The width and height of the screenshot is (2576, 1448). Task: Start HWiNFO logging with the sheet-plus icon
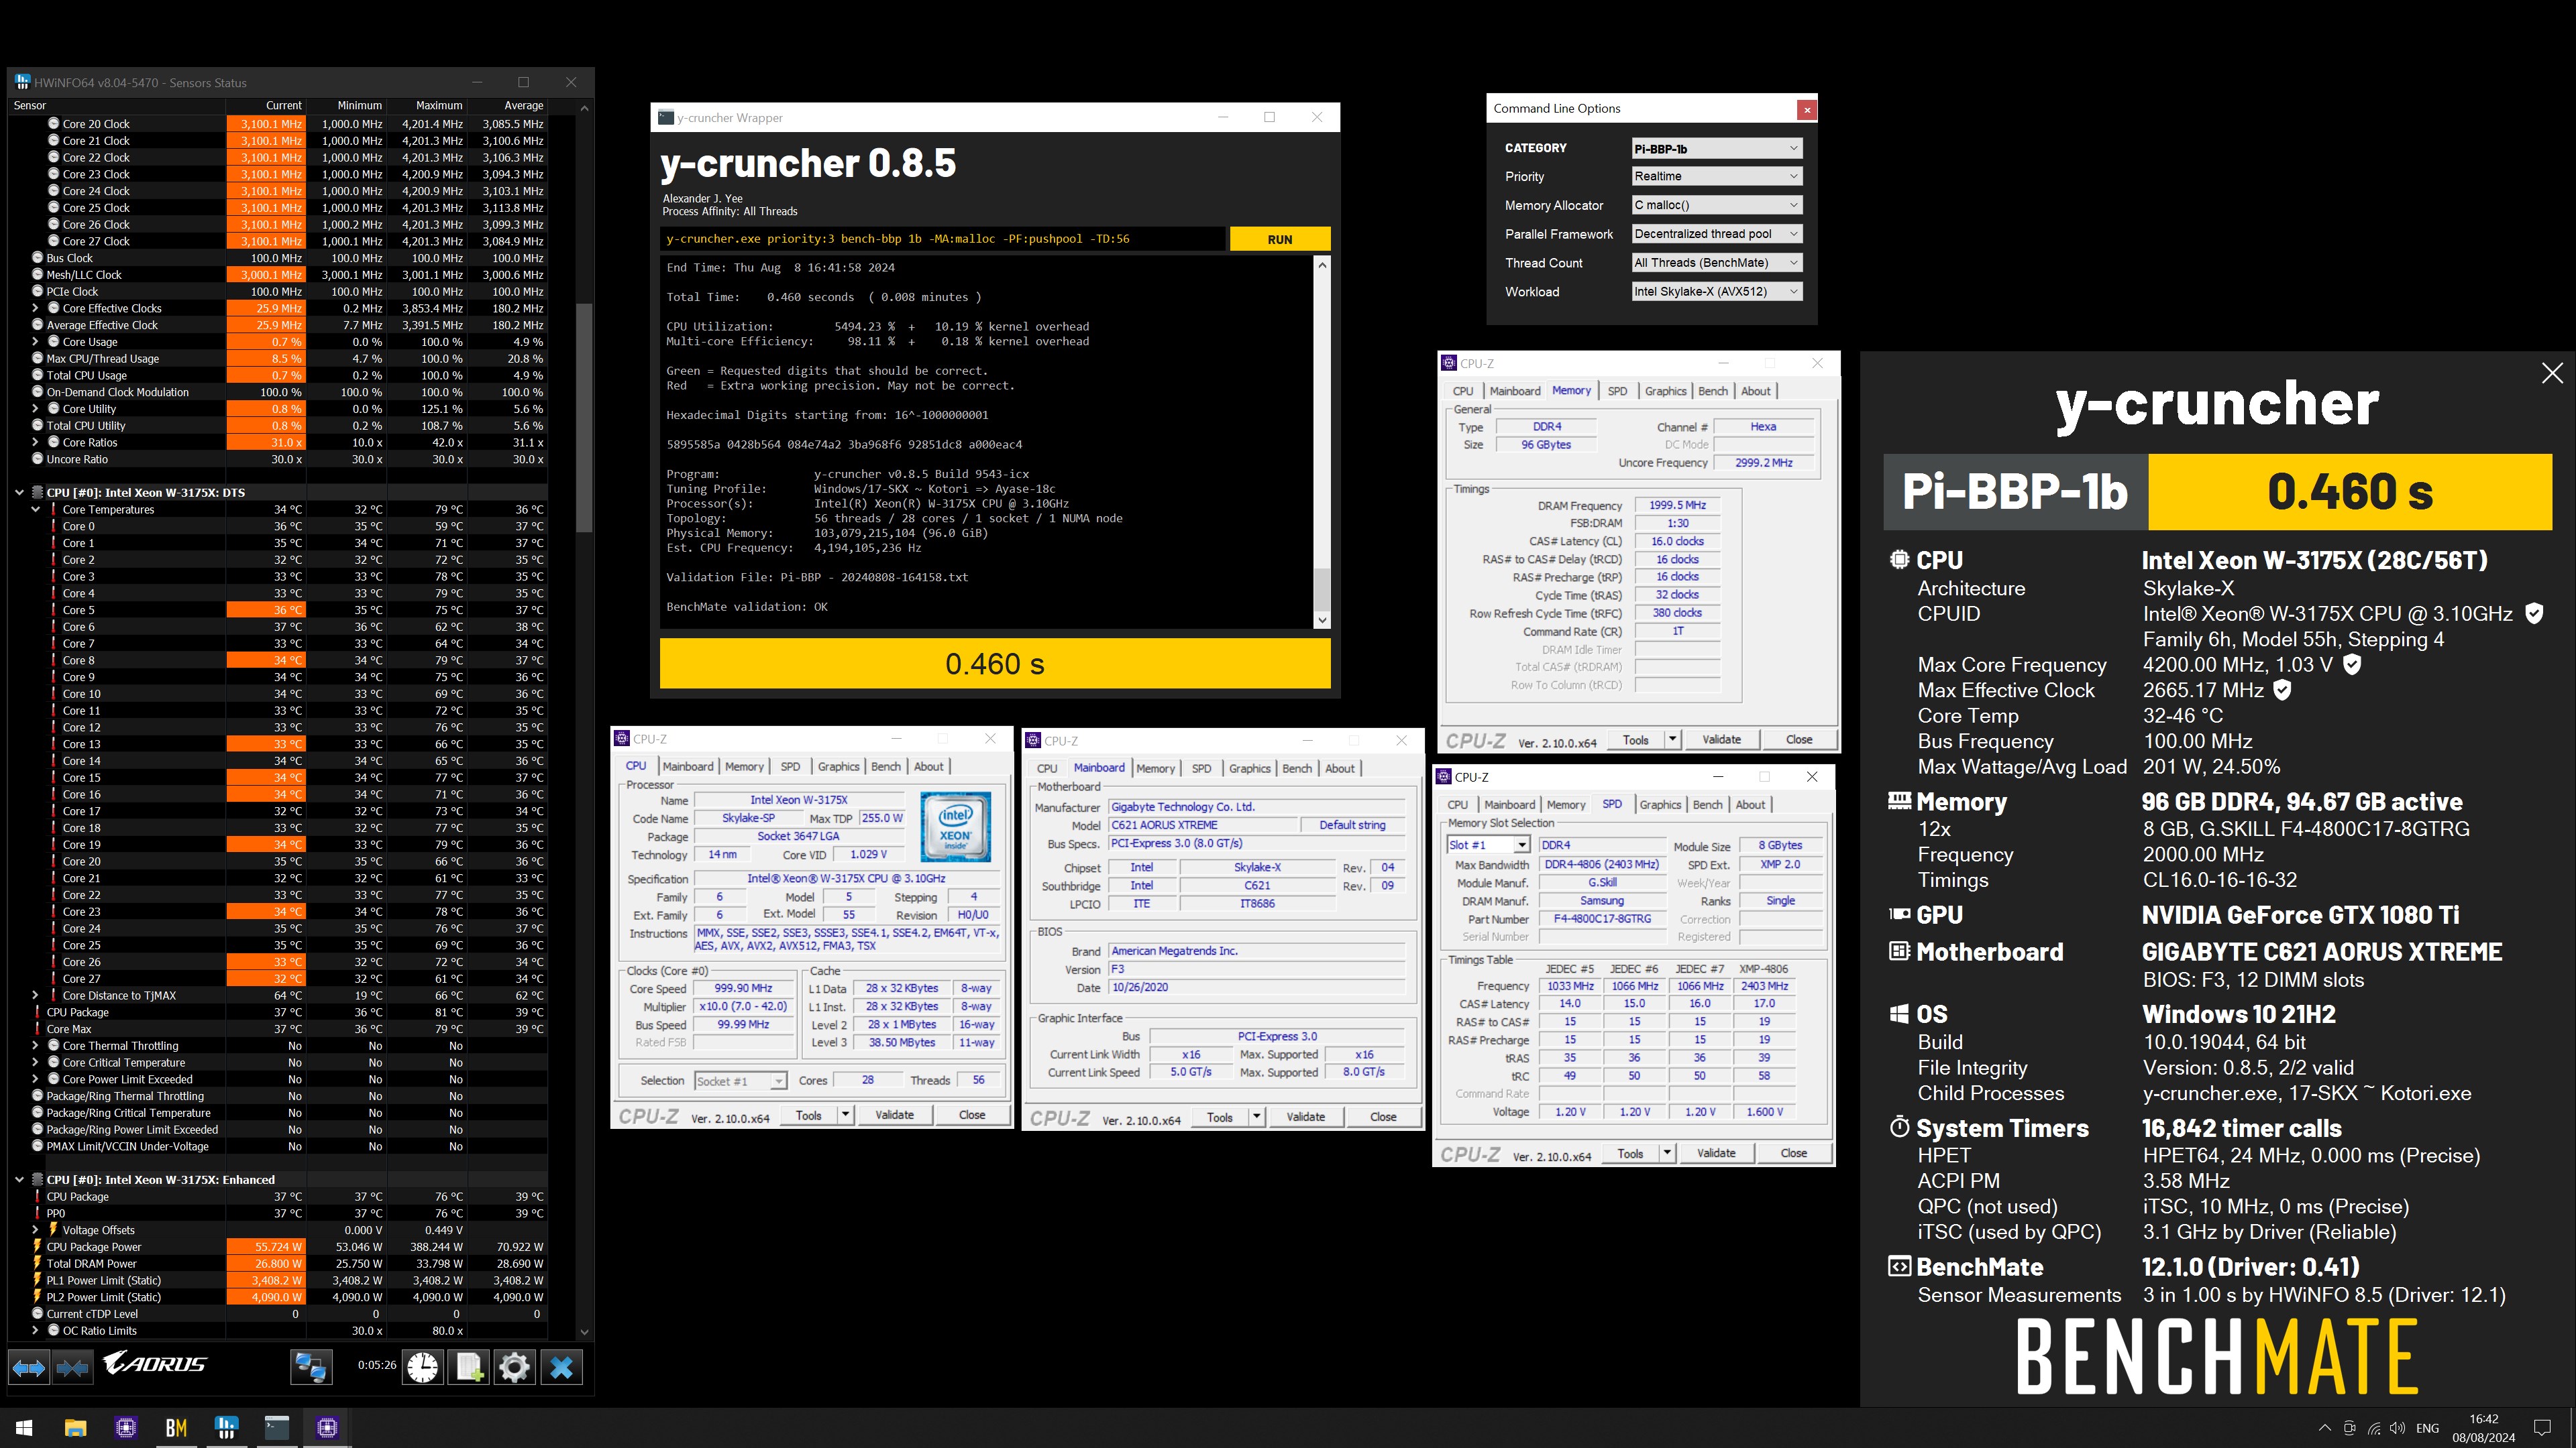(469, 1367)
